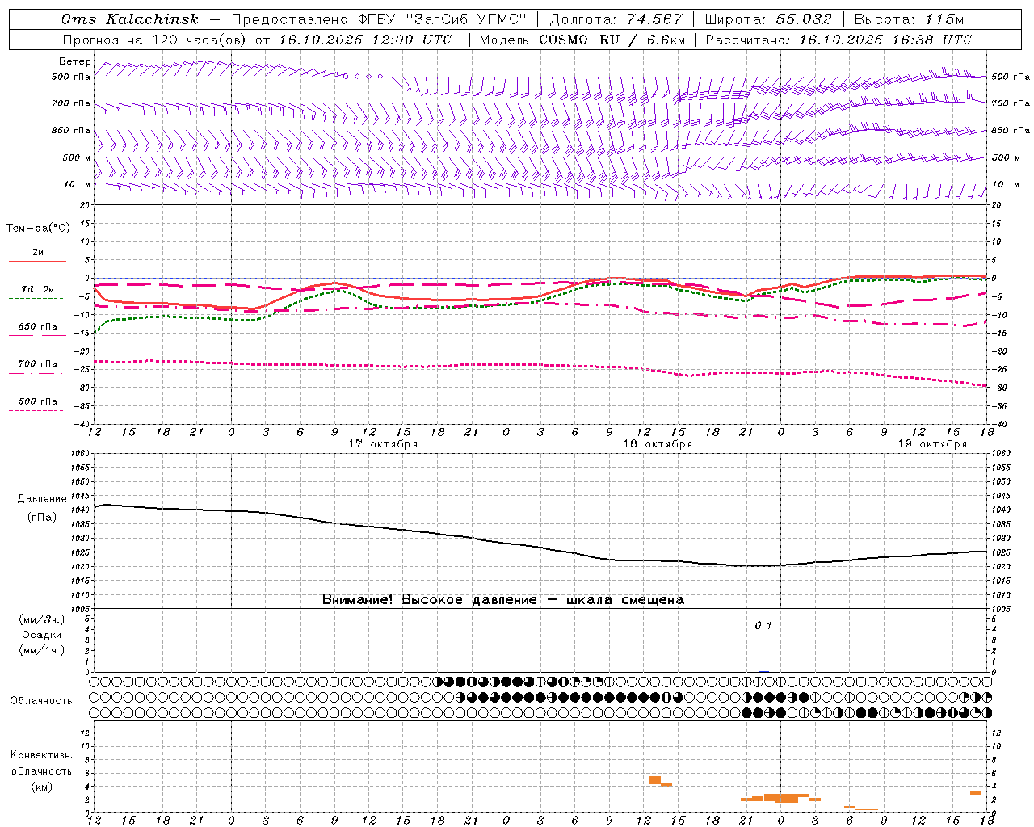This screenshot has width=1034, height=827.
Task: Click the 'Тем-ра(°C)' temperature axis title
Action: [x=38, y=229]
